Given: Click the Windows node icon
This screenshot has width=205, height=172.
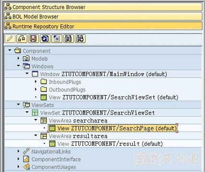Looking at the screenshot, I should pos(26,66).
